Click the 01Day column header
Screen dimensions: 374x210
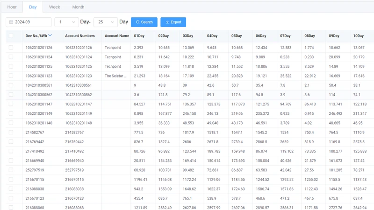point(139,36)
